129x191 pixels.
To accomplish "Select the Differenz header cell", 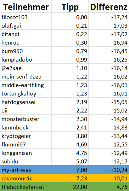I will (x=108, y=7).
